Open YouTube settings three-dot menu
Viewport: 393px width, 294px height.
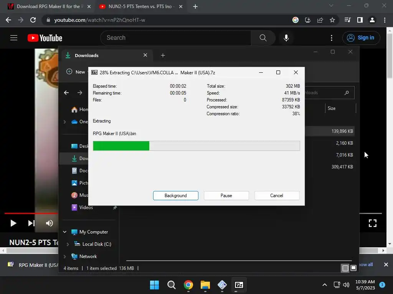(x=331, y=38)
